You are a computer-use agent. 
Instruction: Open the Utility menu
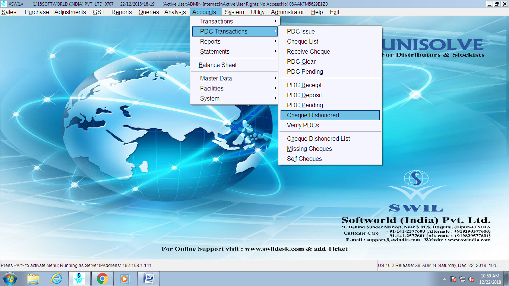(x=257, y=12)
